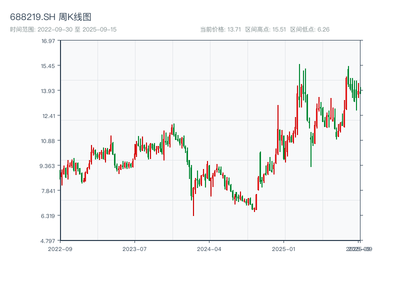Click the y-axis label 13.93
Viewport: 400px width, 300px height.
point(48,91)
